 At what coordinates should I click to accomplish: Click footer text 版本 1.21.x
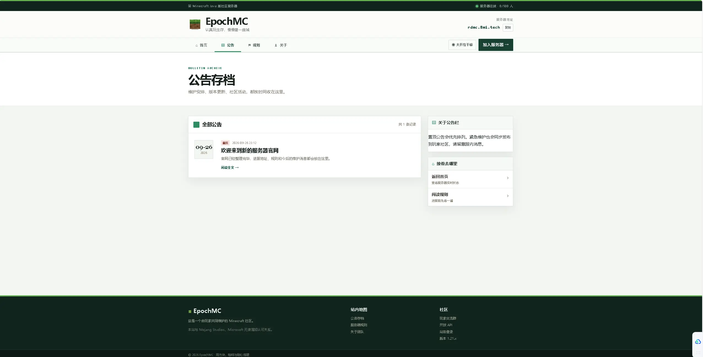[x=448, y=339]
